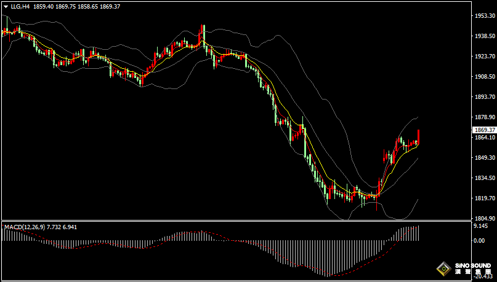
Task: Click the MACD 9.145 scale value
Action: pyautogui.click(x=480, y=226)
